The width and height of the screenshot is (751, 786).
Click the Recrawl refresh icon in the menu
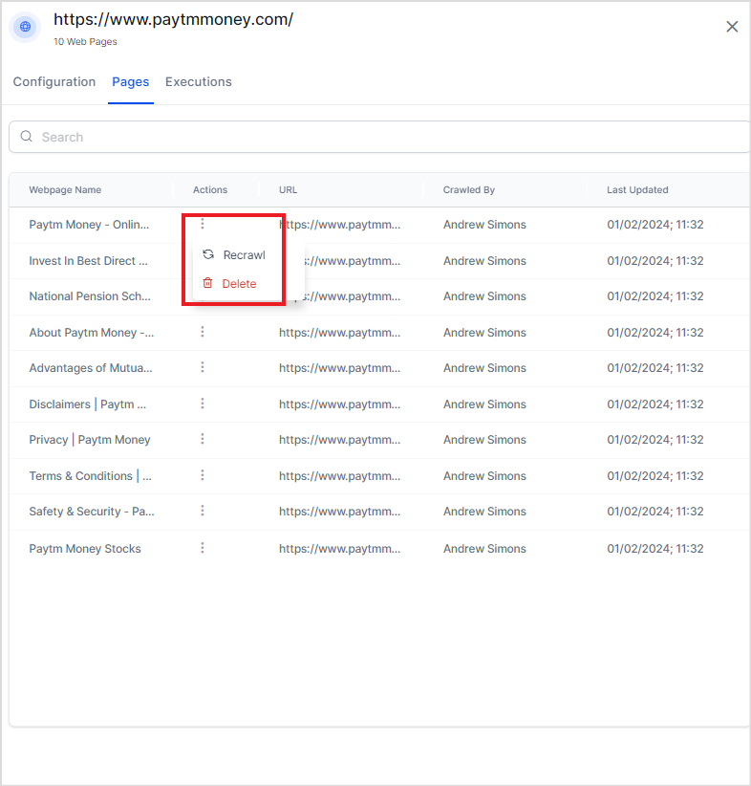click(208, 255)
